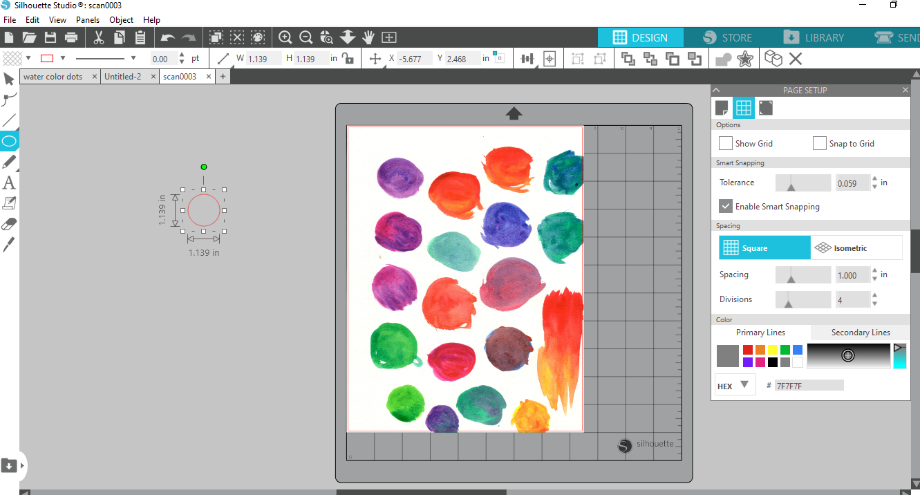Select the freehand Pencil drawing tool

(x=9, y=162)
